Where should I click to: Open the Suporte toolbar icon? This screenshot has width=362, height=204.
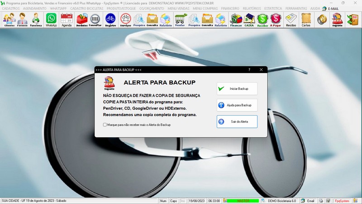337,20
